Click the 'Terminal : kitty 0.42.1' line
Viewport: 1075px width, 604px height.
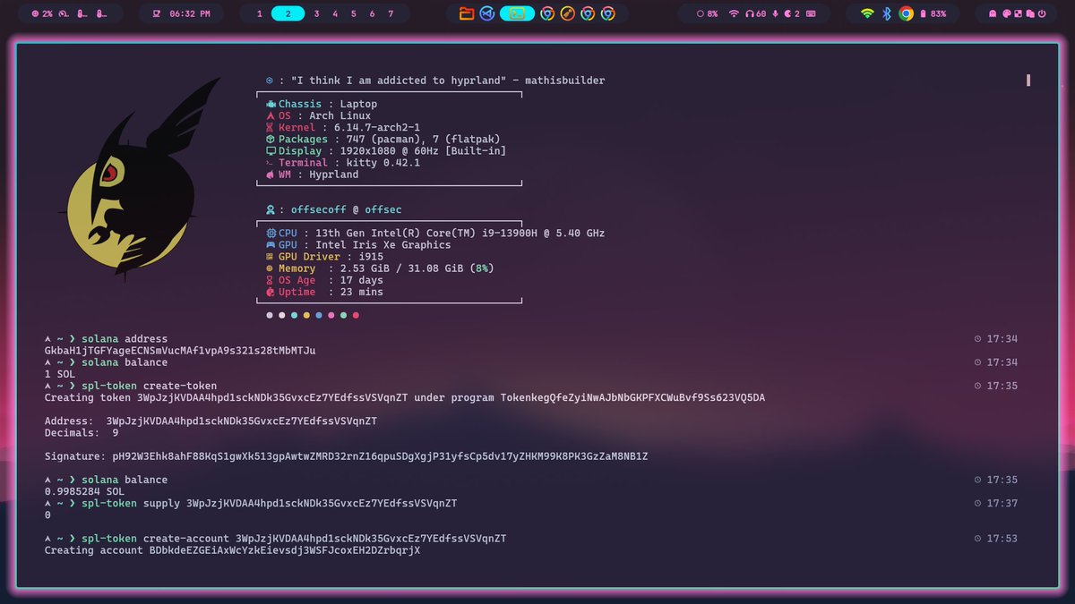pos(343,163)
